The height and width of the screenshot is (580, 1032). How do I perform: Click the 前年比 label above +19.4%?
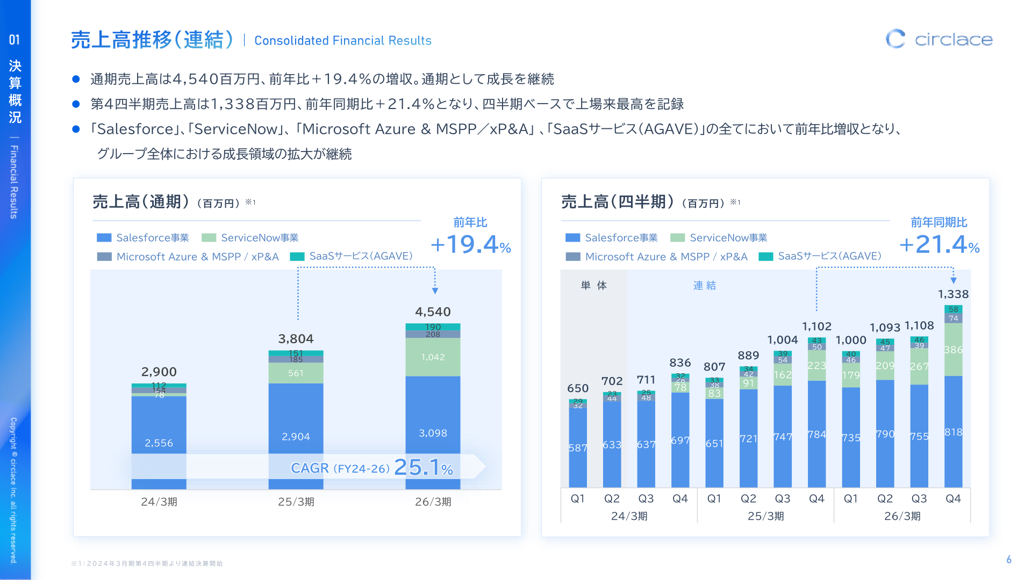(470, 222)
